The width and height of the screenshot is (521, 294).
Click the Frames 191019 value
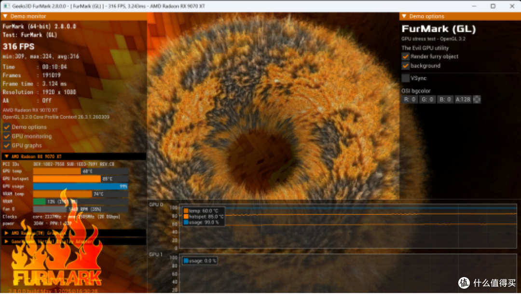(x=52, y=75)
